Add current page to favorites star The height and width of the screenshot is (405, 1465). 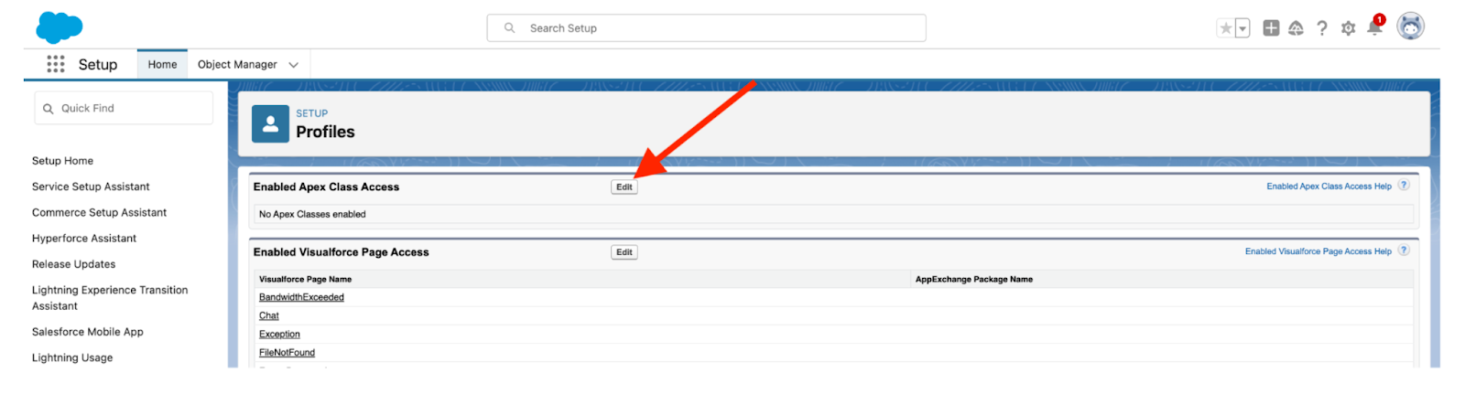click(x=1225, y=28)
